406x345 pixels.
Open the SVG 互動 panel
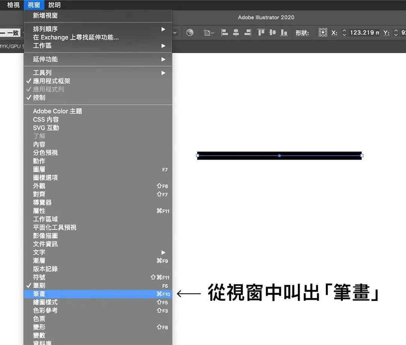98,128
